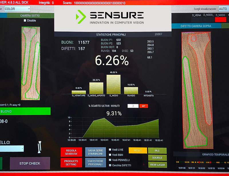
Task: Click the yellow RESET button
Action: (138, 150)
